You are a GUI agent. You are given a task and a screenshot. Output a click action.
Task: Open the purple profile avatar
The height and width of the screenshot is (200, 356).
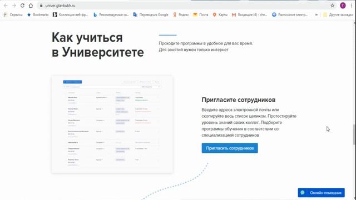point(343,6)
